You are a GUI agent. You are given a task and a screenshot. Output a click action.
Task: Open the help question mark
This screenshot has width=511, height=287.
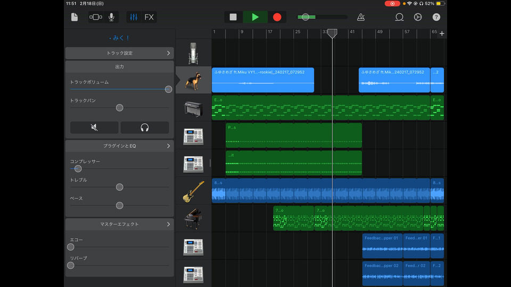[x=436, y=17]
